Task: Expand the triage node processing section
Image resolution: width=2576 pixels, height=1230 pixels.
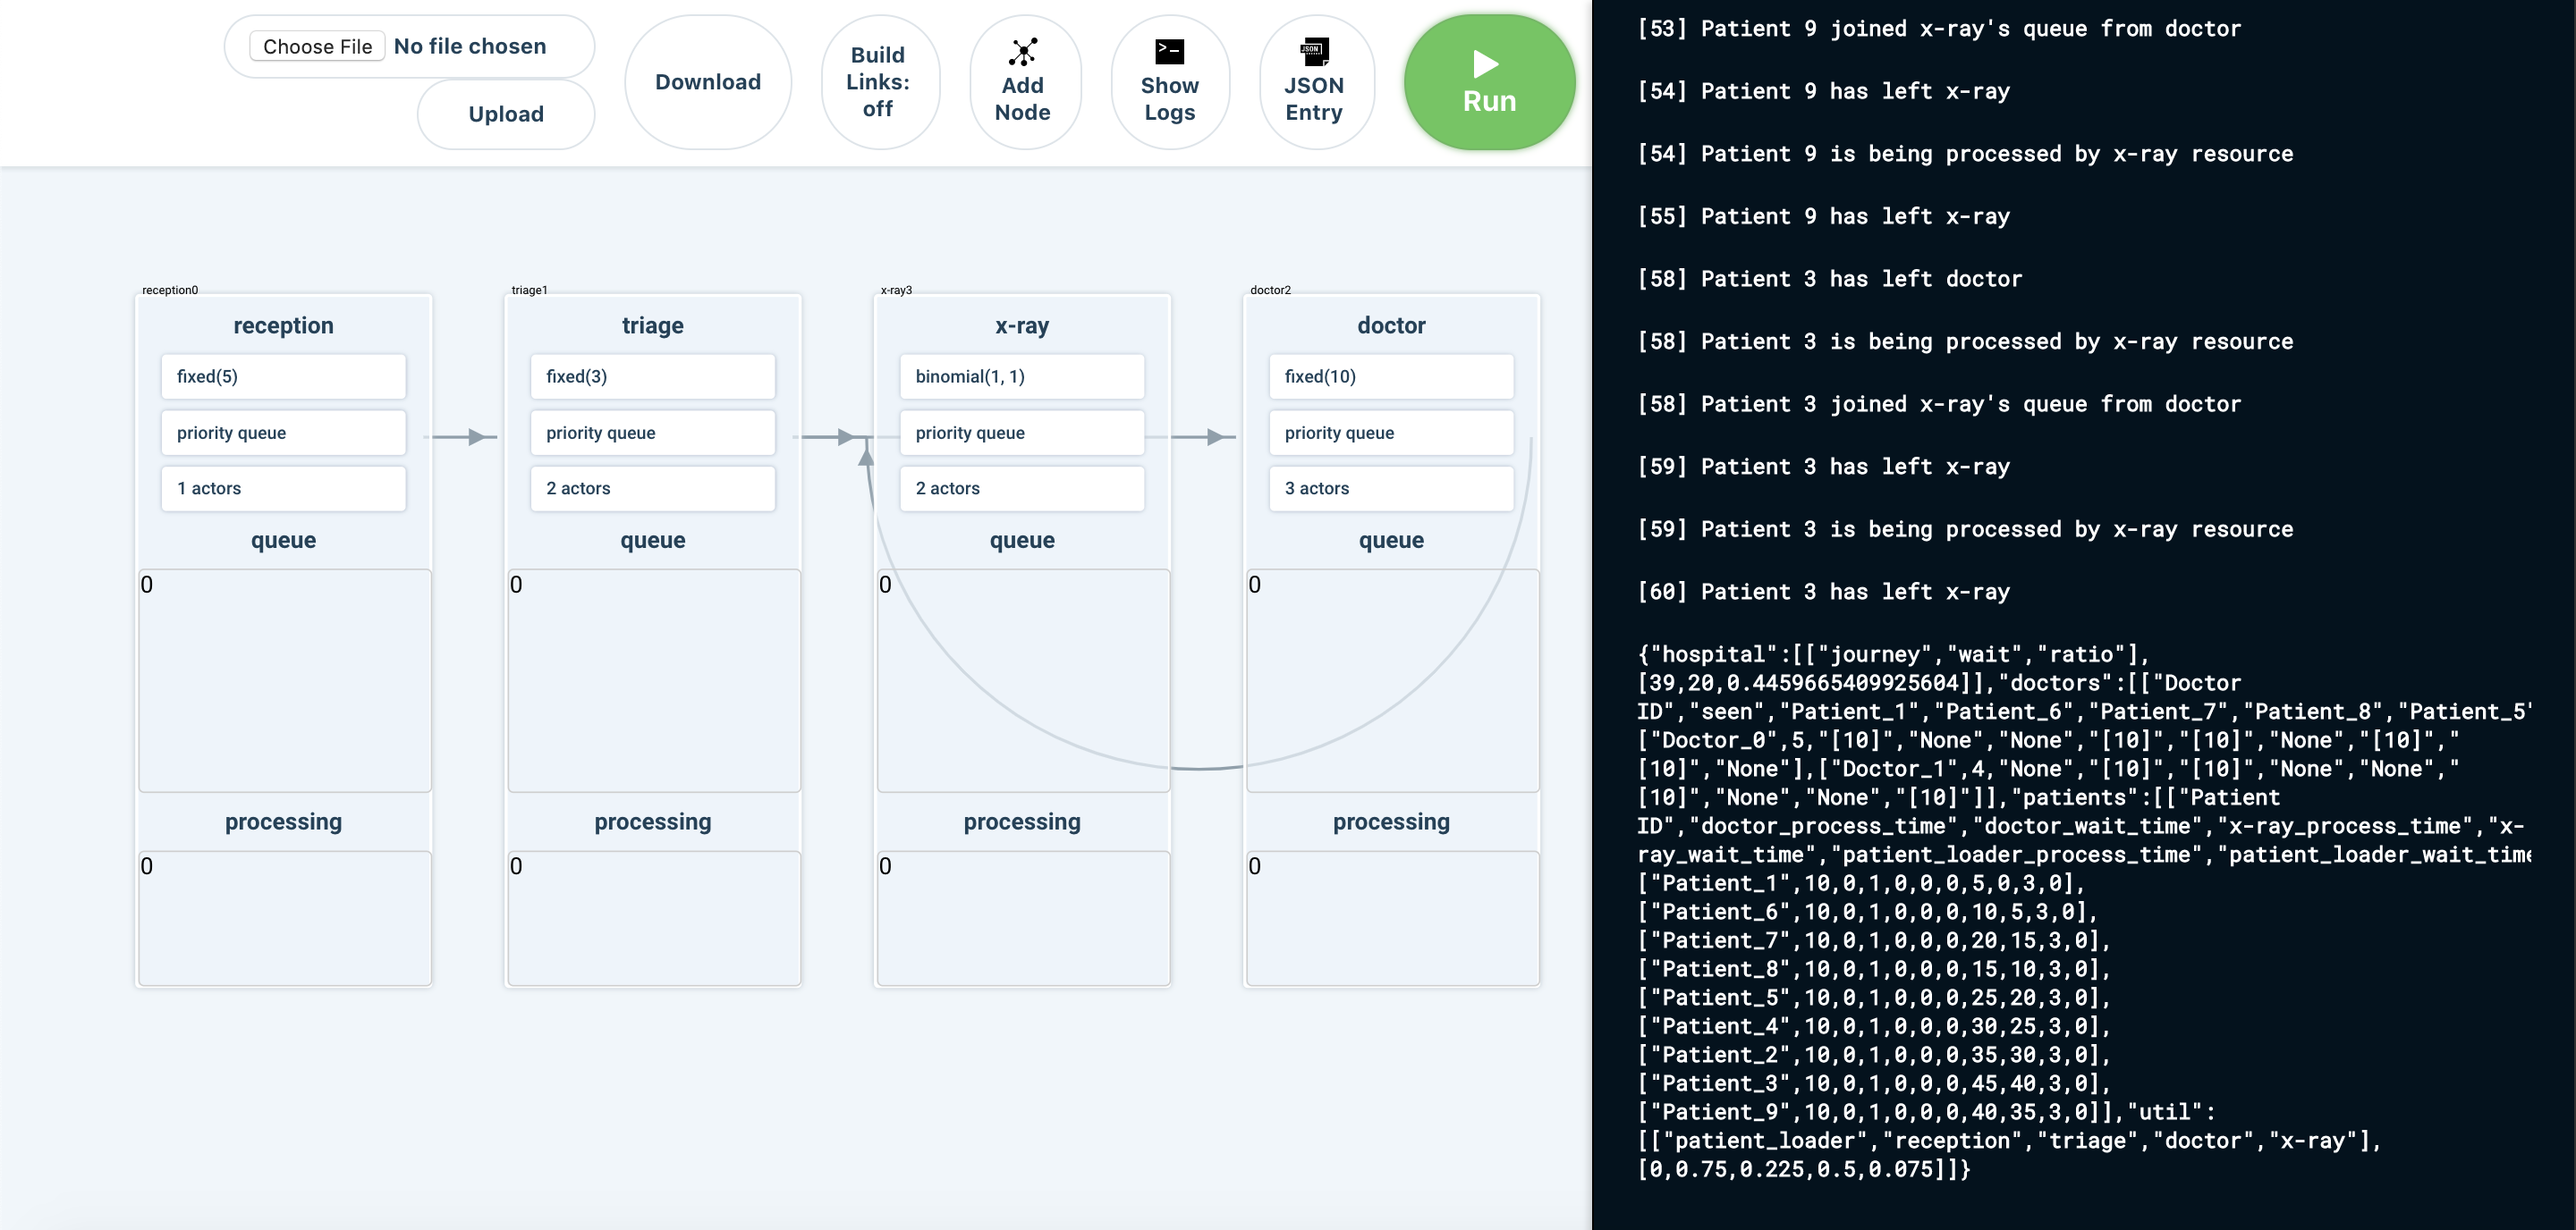Action: [x=652, y=821]
